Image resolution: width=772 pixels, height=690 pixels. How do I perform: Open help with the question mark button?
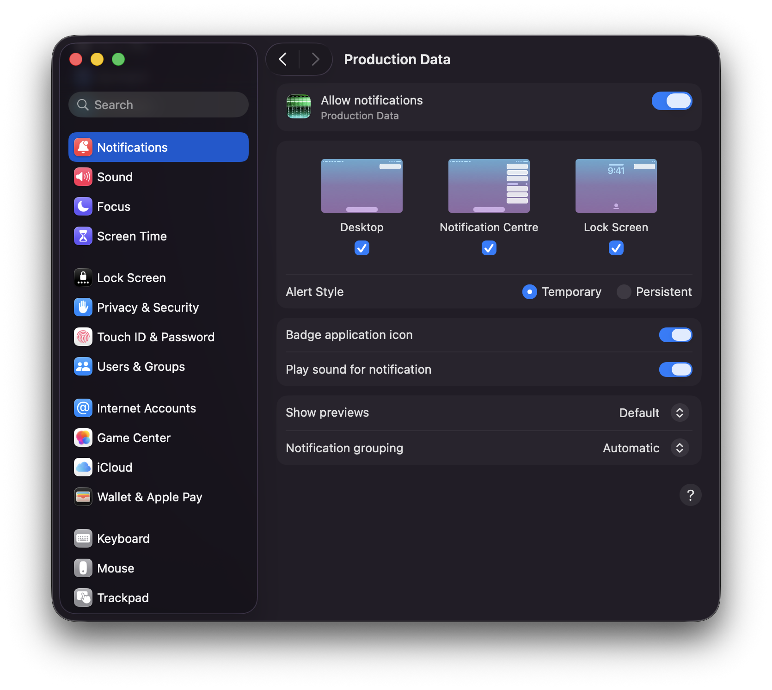(x=691, y=495)
